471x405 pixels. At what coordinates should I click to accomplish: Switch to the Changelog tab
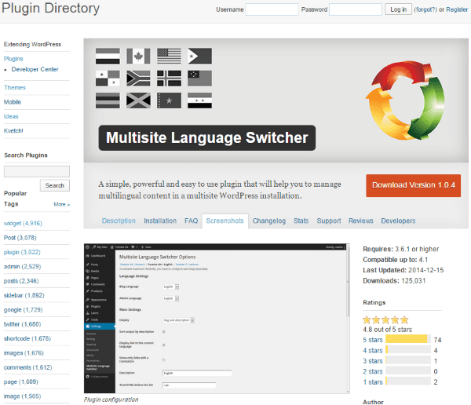click(x=270, y=221)
